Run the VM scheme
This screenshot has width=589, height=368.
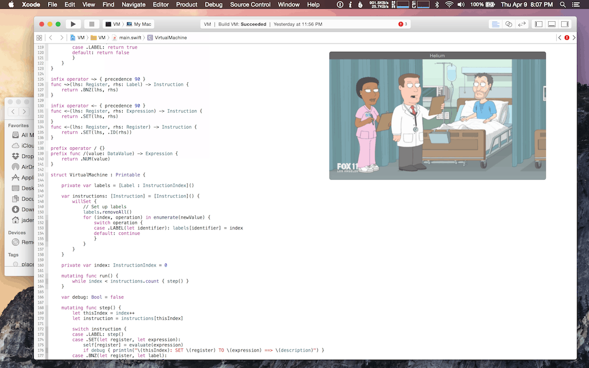[73, 24]
